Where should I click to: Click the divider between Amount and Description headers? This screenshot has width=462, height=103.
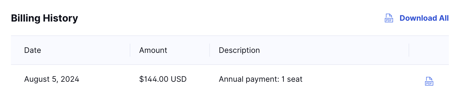coord(210,50)
